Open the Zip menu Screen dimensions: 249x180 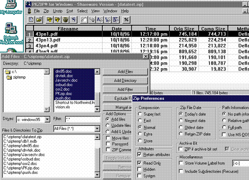(46, 11)
